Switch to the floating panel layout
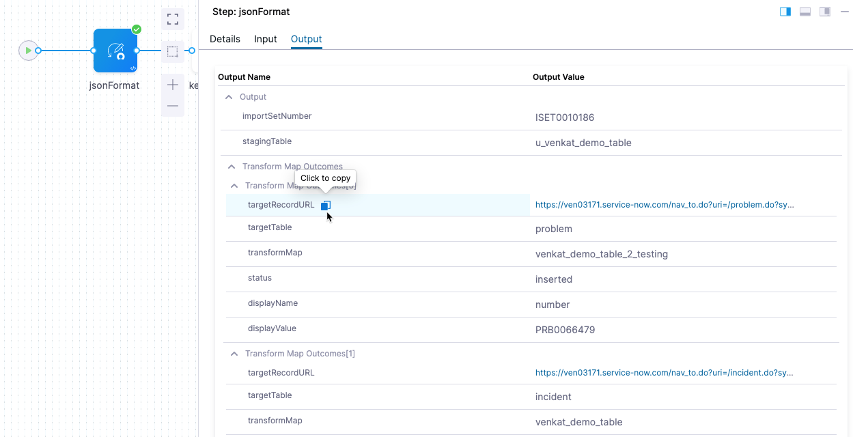Image resolution: width=853 pixels, height=437 pixels. tap(825, 12)
